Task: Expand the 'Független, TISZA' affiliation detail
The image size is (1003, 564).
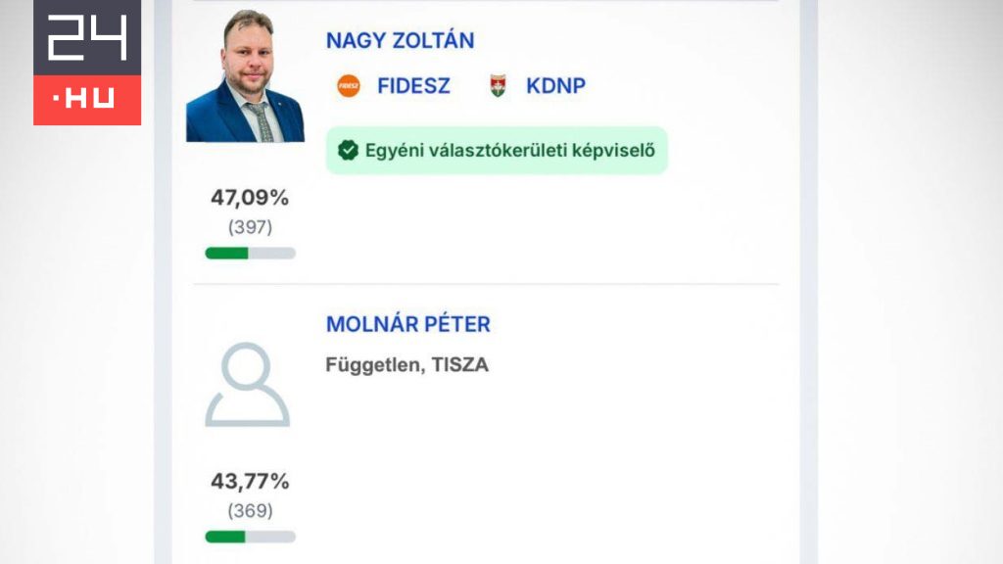Action: pyautogui.click(x=409, y=365)
